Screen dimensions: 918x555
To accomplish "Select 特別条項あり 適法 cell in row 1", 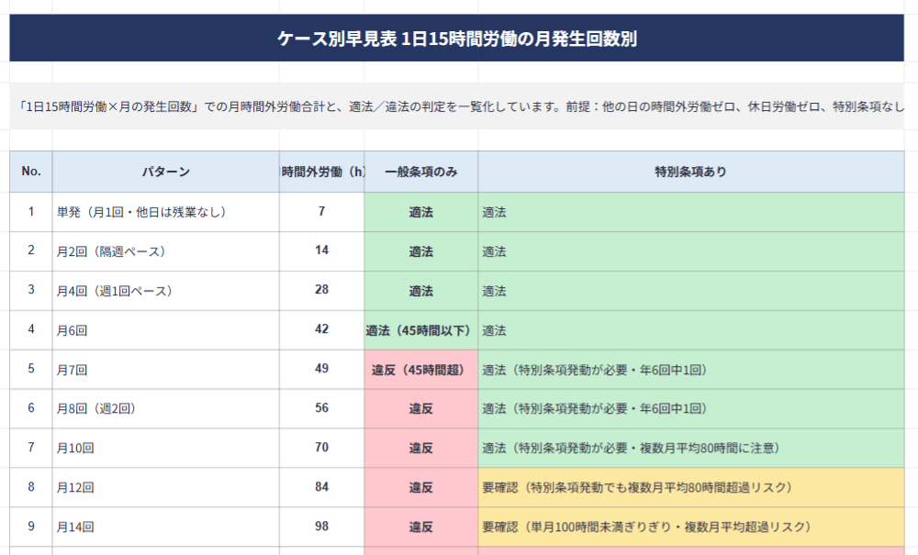I will (x=691, y=212).
